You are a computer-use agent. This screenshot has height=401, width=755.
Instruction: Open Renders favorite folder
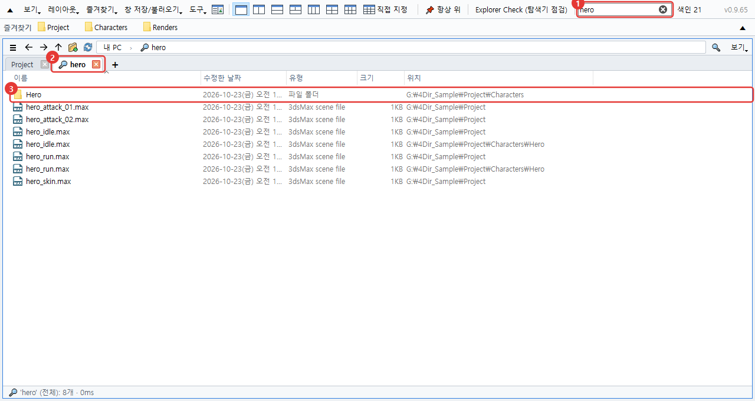click(160, 27)
